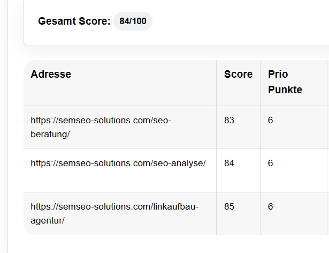Select the score value 83
The height and width of the screenshot is (253, 329).
pos(229,121)
